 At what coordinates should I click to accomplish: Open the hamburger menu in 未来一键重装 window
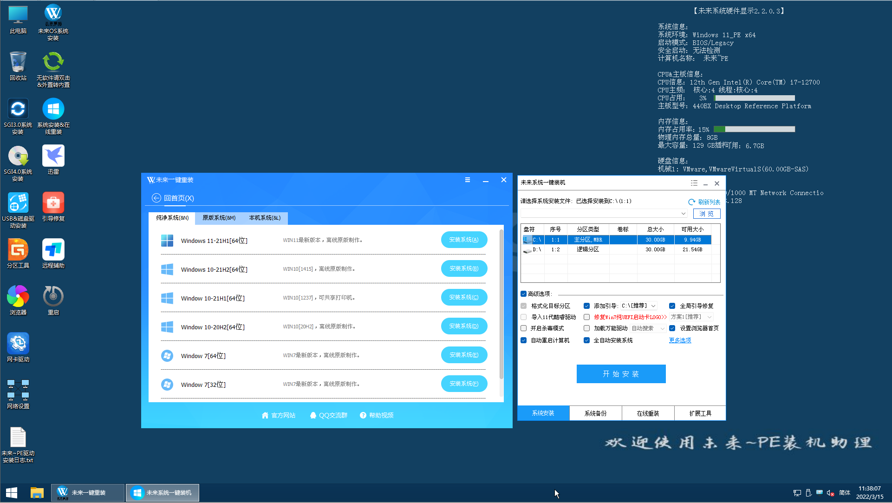pyautogui.click(x=468, y=180)
